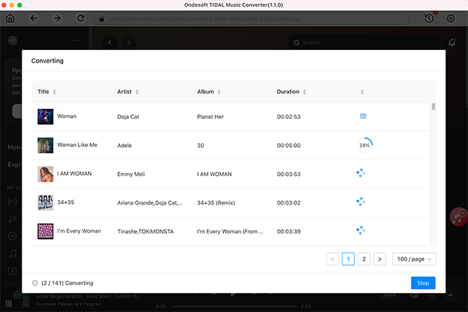Click TIDAL forward chevron behind the dialog
This screenshot has height=312, width=468.
[x=129, y=43]
